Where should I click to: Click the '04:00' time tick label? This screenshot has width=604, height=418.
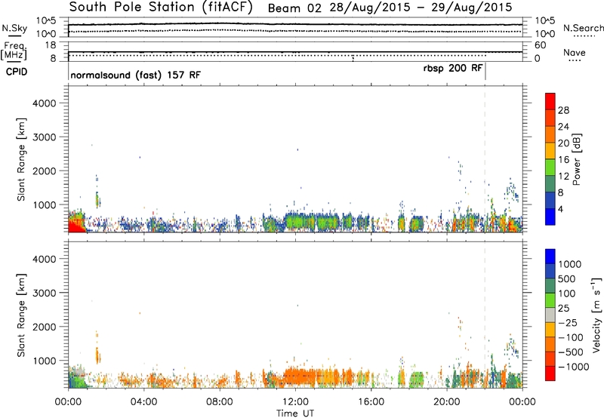pyautogui.click(x=143, y=402)
